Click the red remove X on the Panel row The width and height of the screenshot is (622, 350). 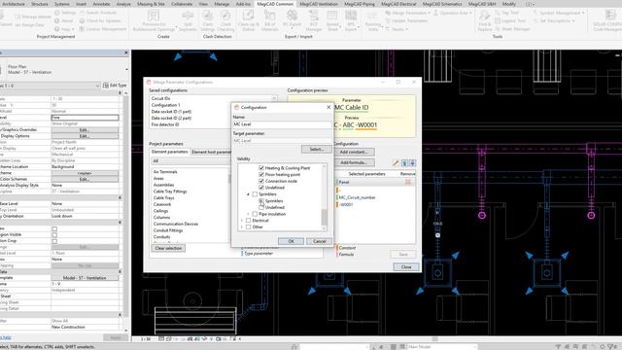tap(408, 182)
